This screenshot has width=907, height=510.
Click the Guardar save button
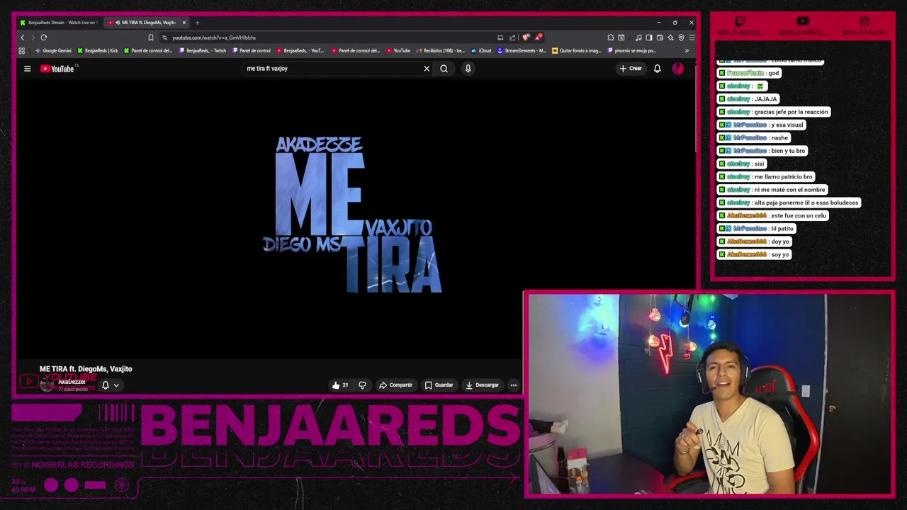(x=439, y=385)
